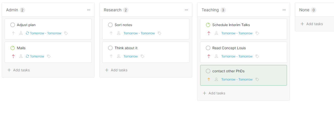Click tag icon on Think about it task

(142, 56)
